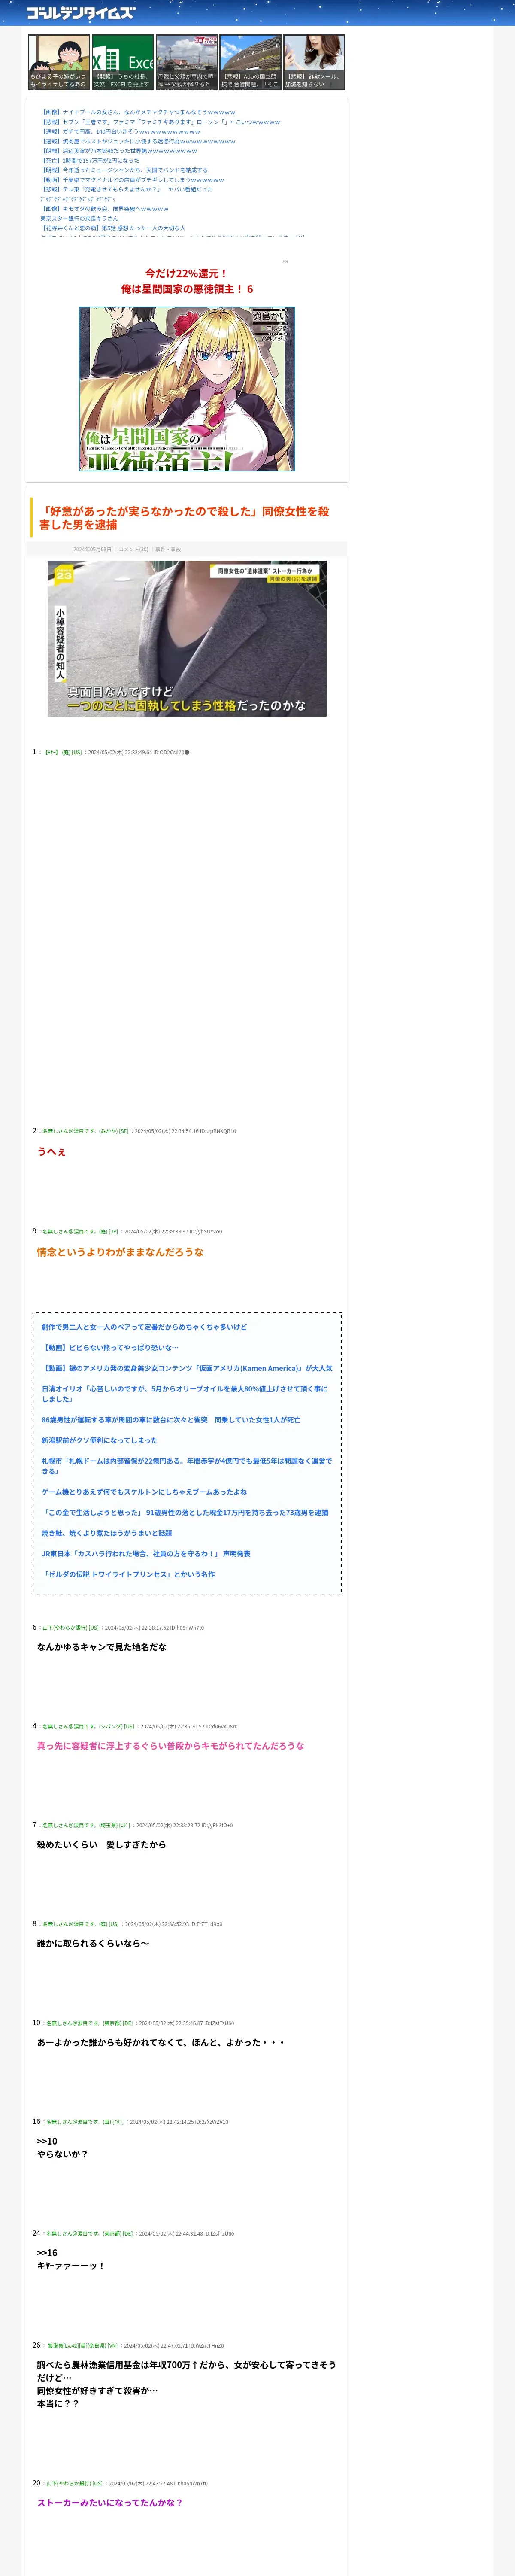Screen dimensions: 515x2576
Task: Open the 2時間で157万円が2円になった link
Action: [90, 160]
